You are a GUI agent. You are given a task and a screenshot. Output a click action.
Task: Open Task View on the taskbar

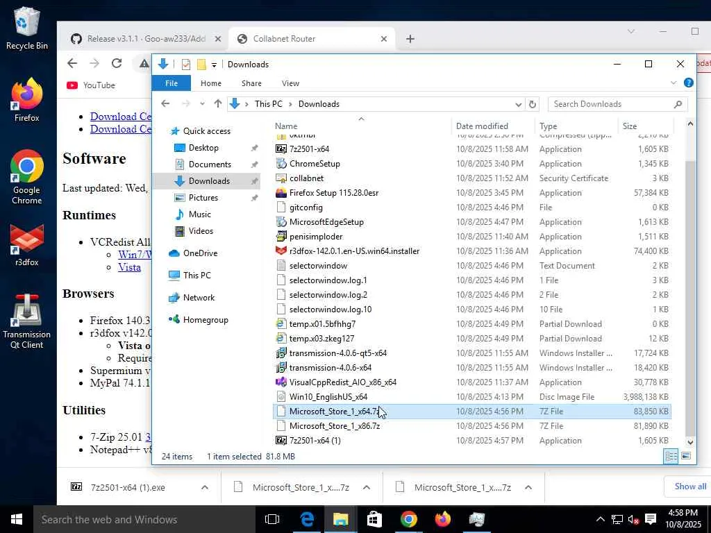pyautogui.click(x=272, y=519)
